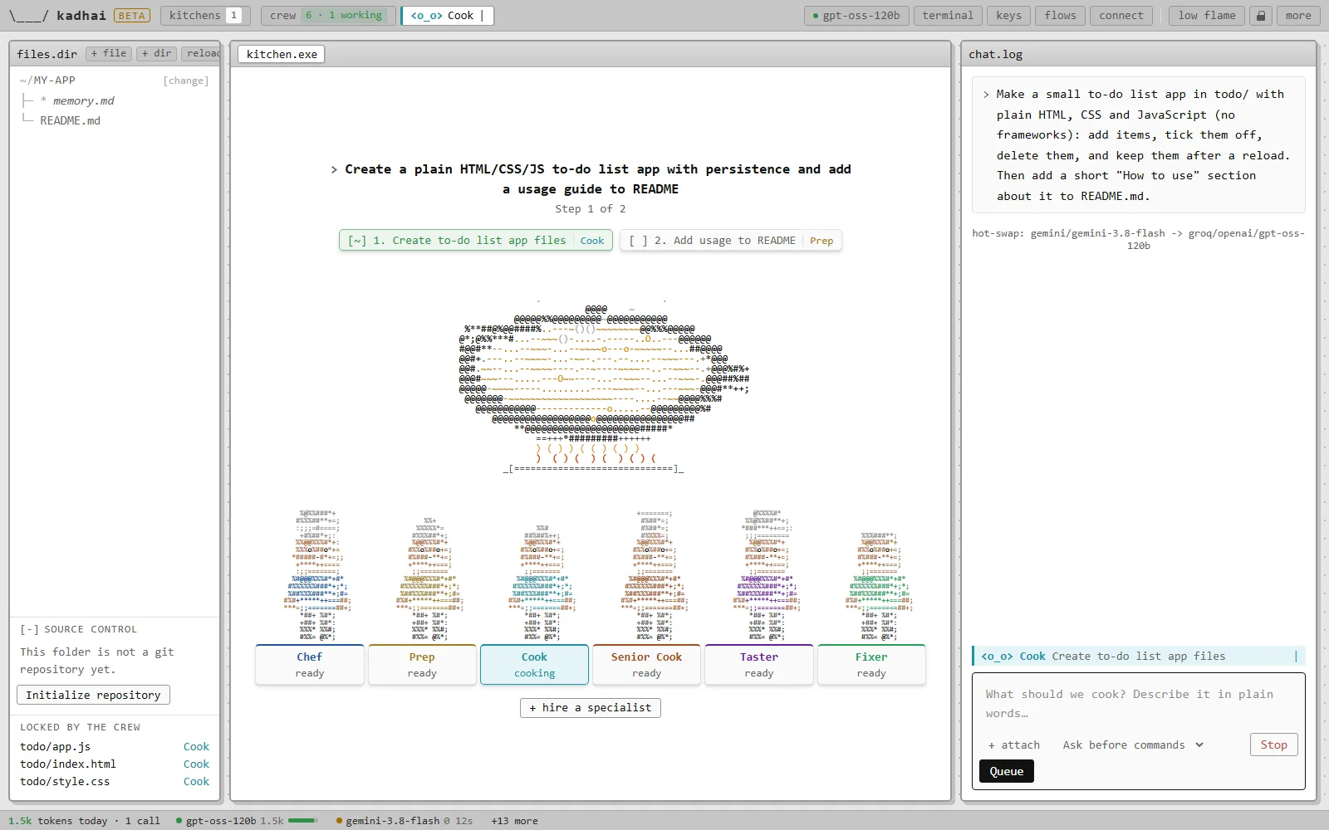1329x830 pixels.
Task: Open the terminal panel
Action: (x=948, y=16)
